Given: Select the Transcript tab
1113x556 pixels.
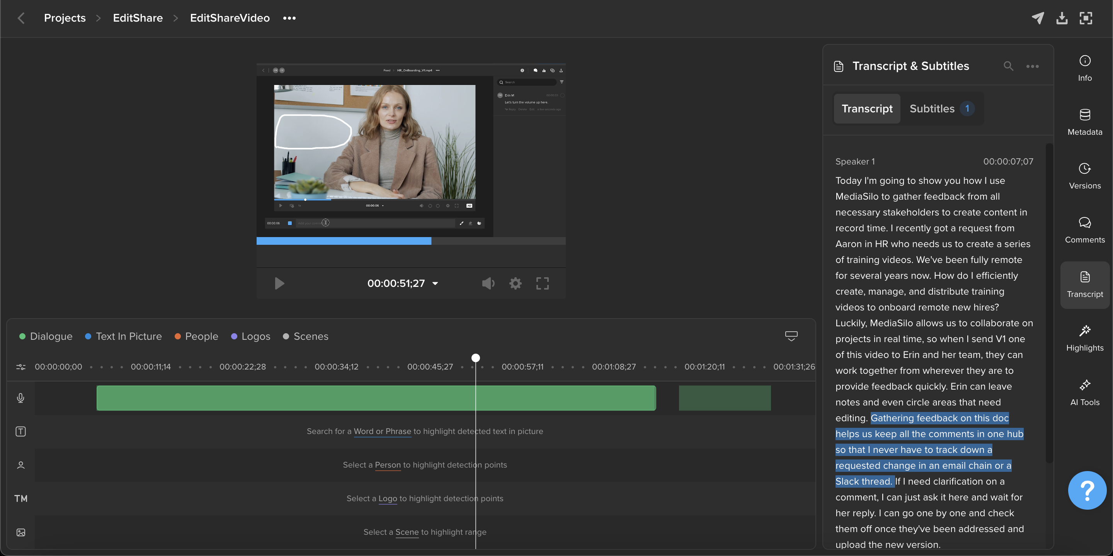Looking at the screenshot, I should tap(867, 108).
